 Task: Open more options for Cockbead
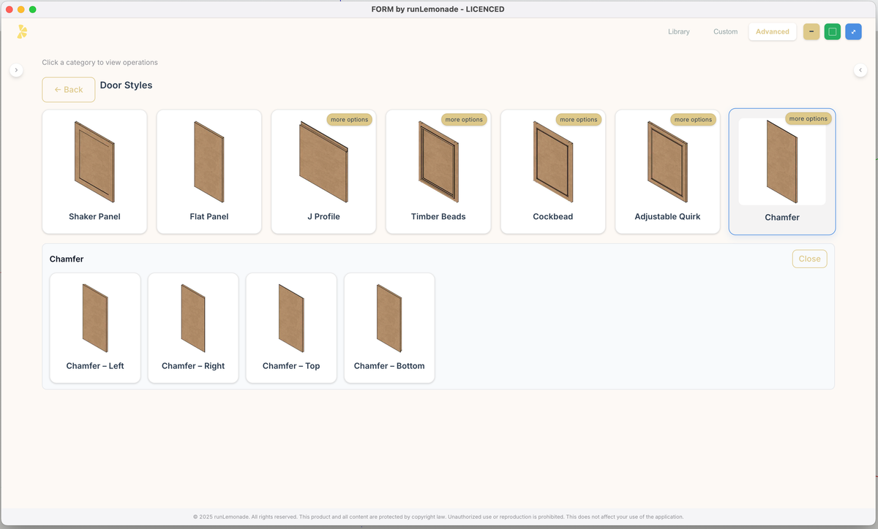pyautogui.click(x=579, y=119)
